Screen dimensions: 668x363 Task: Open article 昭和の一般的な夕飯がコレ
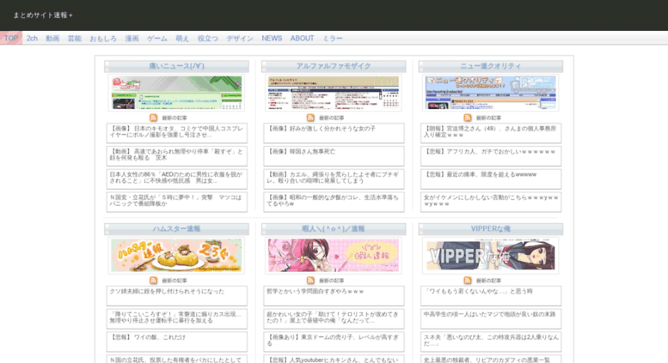tap(334, 202)
